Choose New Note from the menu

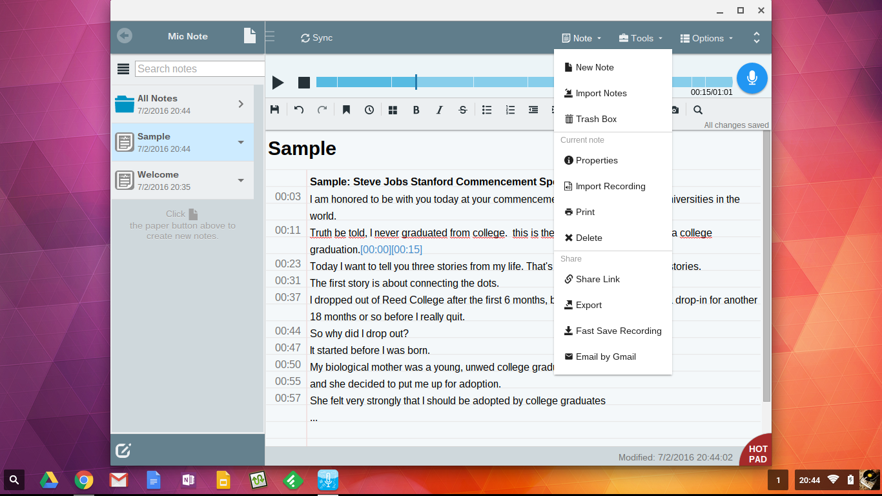coord(613,67)
